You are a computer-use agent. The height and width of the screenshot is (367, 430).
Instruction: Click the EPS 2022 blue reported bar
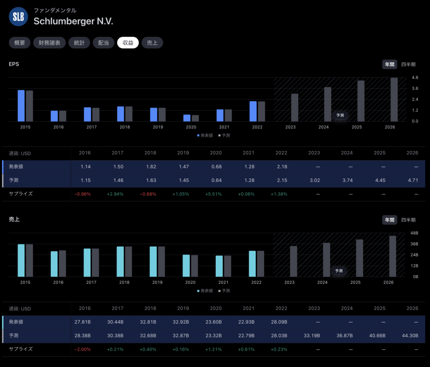253,111
